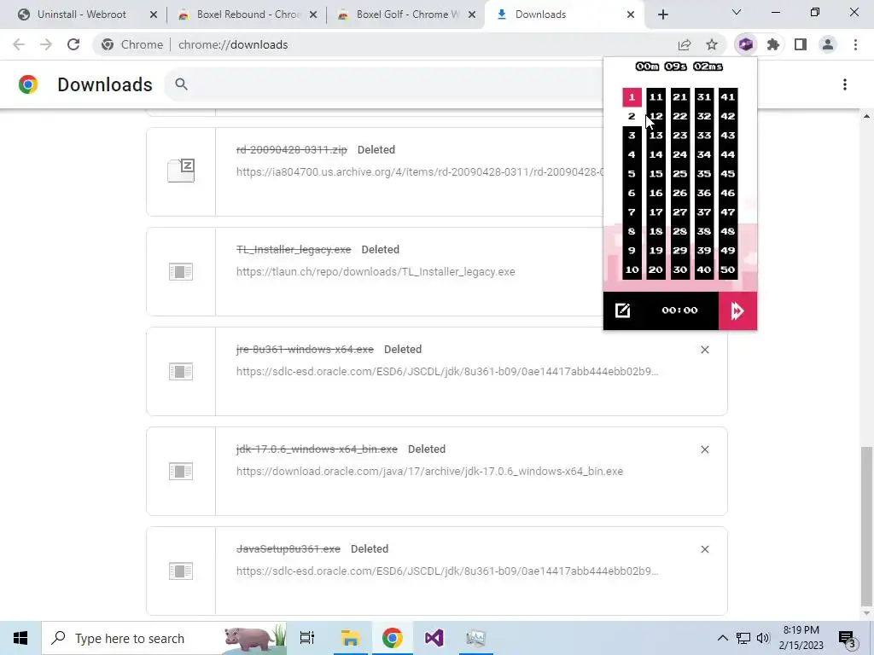
Task: Toggle the Chrome side panel icon
Action: [801, 44]
